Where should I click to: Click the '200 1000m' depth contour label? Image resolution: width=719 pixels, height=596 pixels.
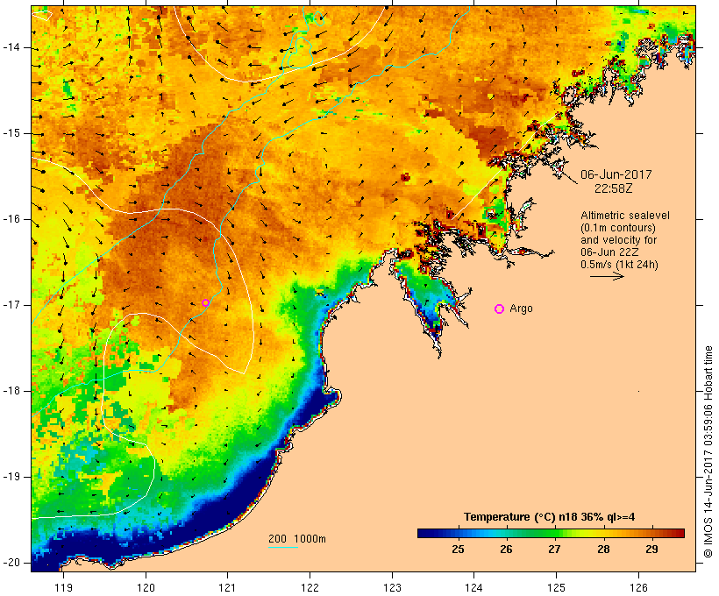297,539
